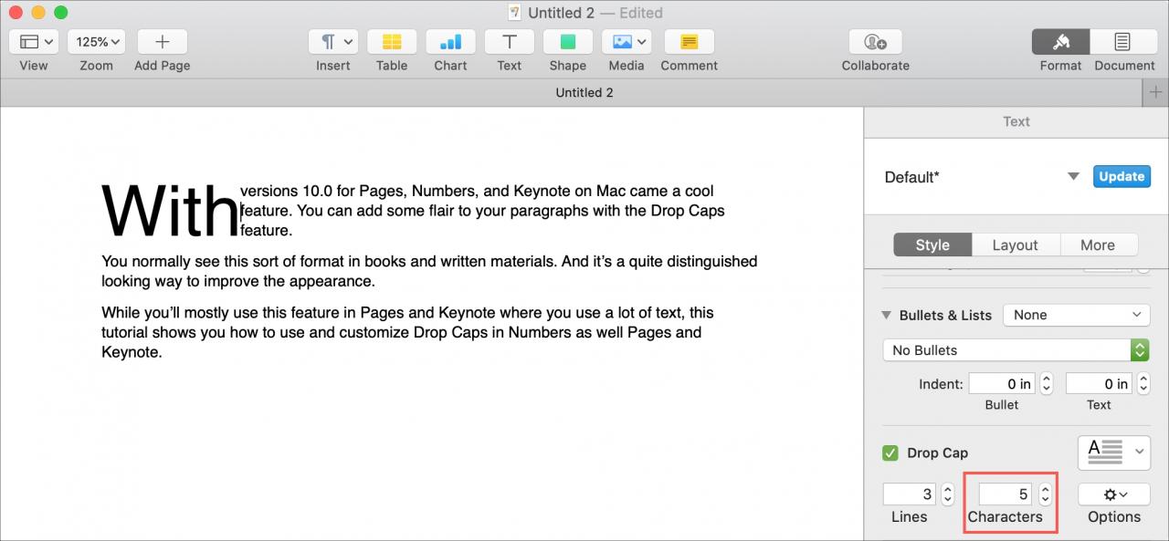Click the Bullet indent field
This screenshot has height=541, width=1169.
pyautogui.click(x=1002, y=384)
